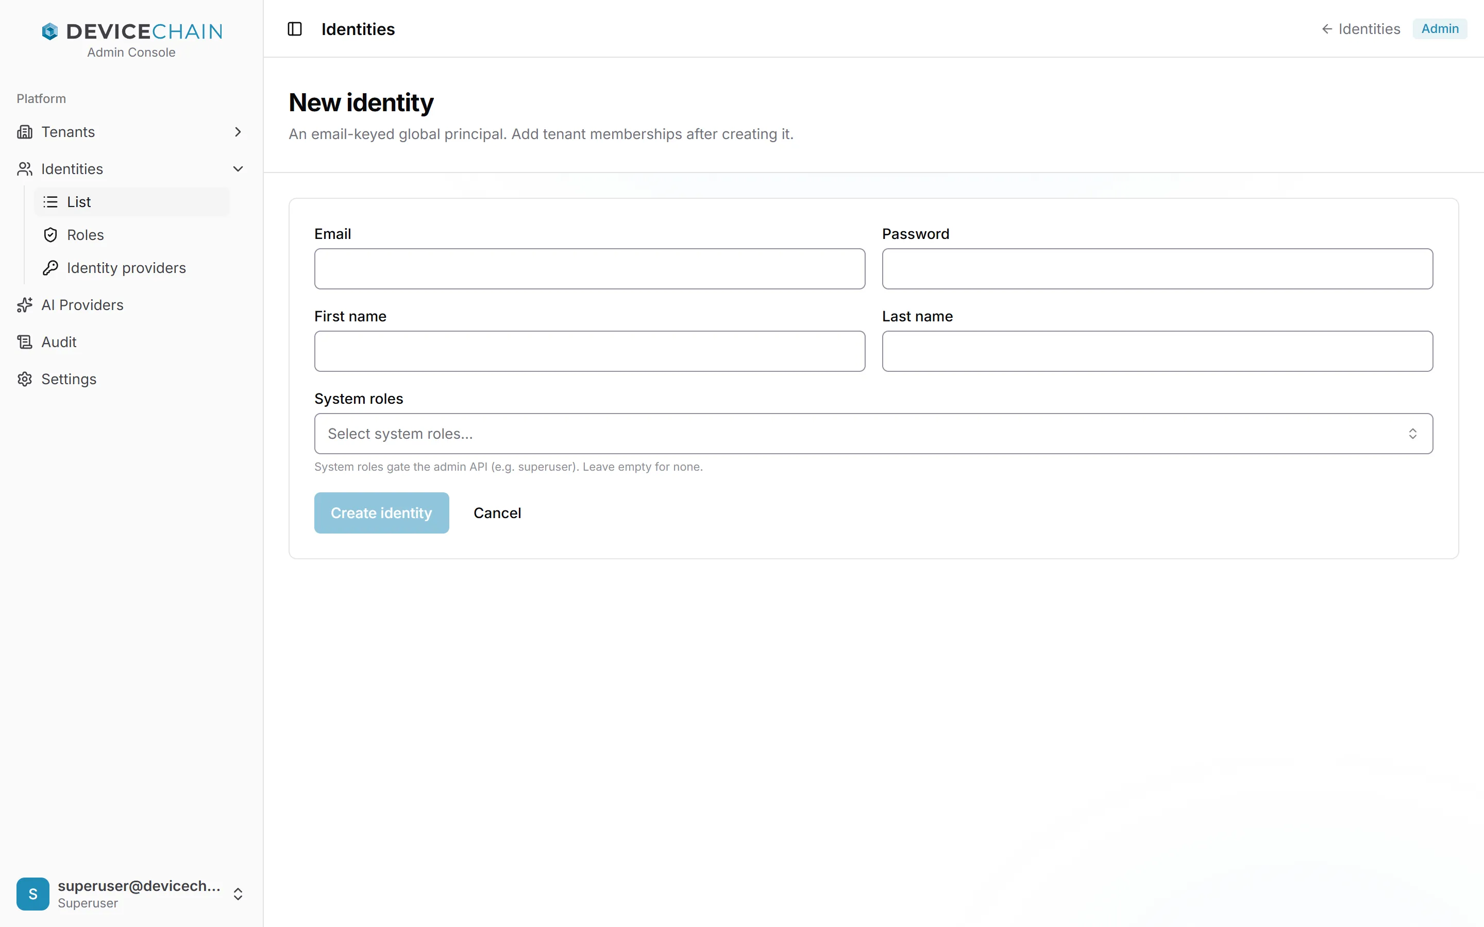
Task: Open the Settings section
Action: (131, 379)
